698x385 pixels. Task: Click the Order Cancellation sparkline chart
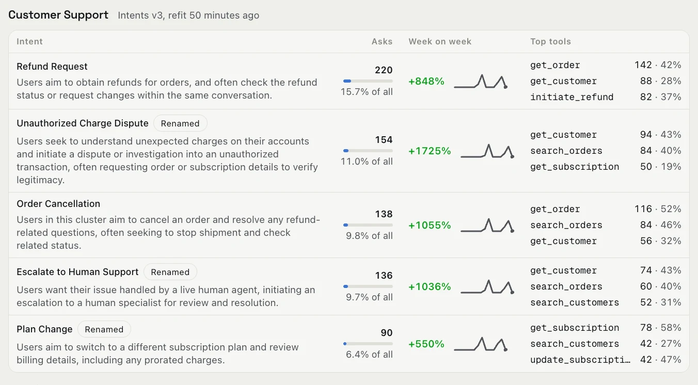487,225
